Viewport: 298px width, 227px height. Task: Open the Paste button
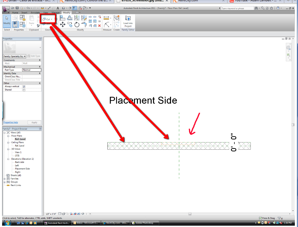pos(32,21)
